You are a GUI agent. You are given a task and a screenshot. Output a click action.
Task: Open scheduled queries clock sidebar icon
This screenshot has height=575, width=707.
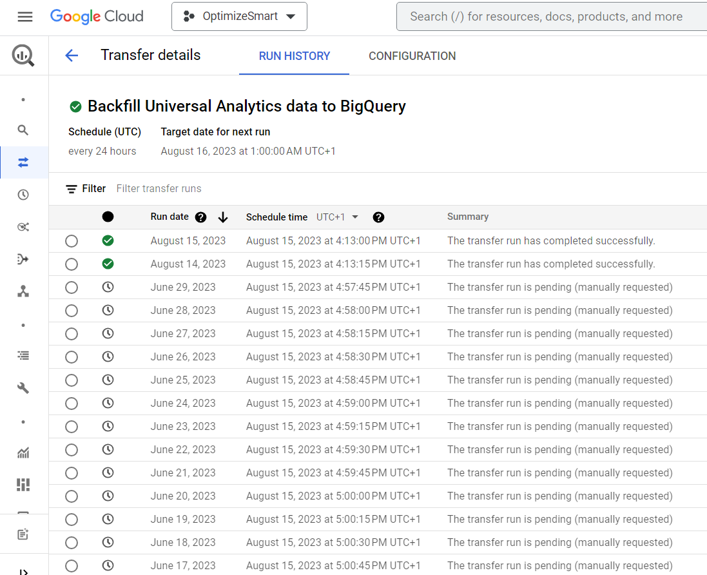coord(23,195)
